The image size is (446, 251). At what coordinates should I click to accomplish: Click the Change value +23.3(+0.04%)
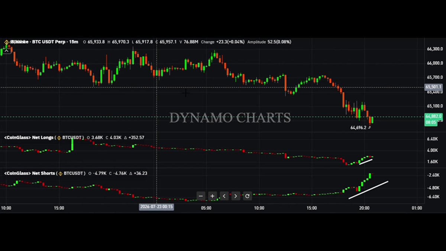pos(230,42)
